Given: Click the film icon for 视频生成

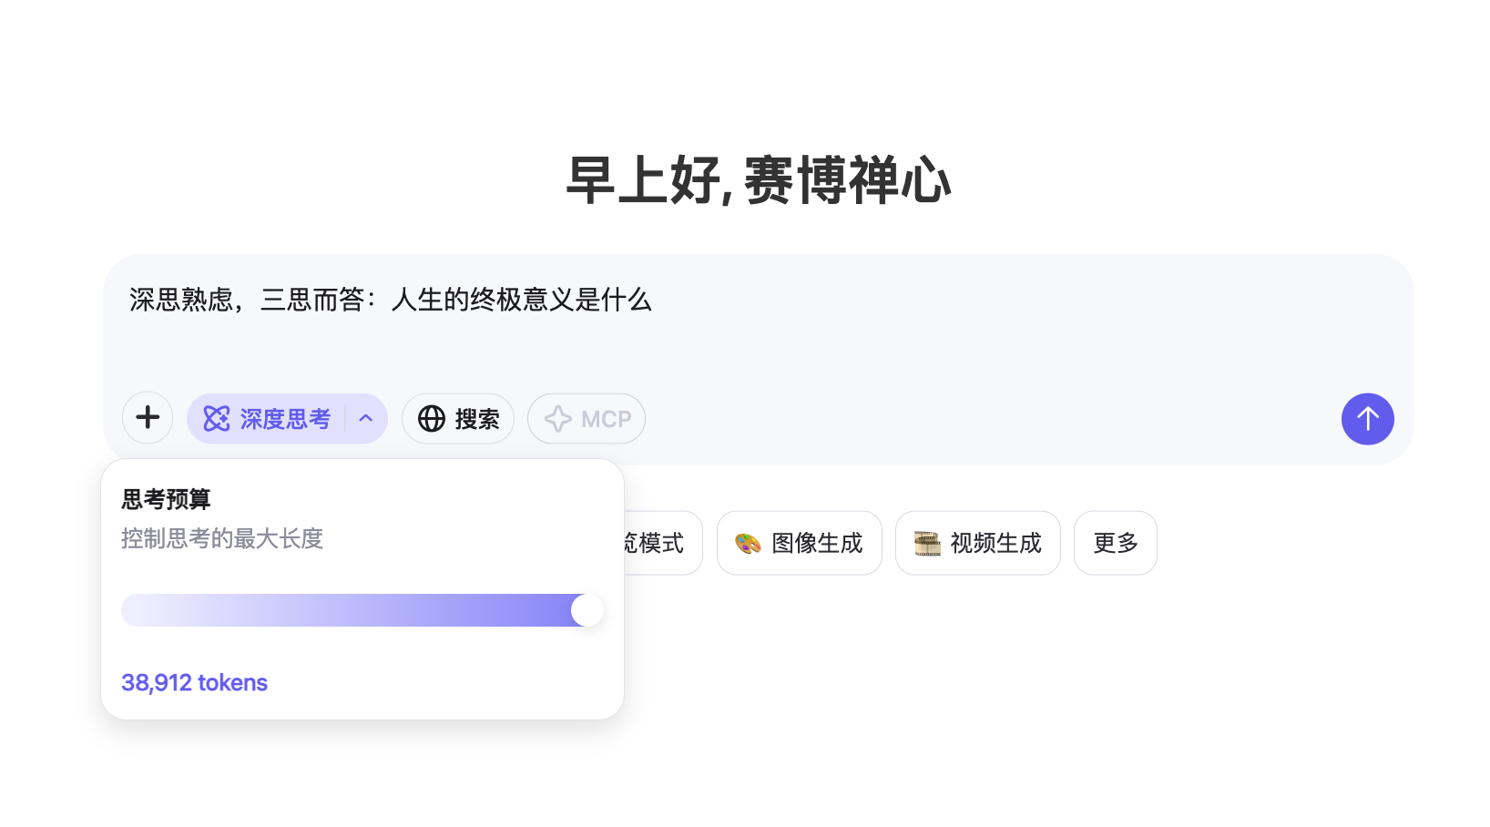Looking at the screenshot, I should coord(927,544).
